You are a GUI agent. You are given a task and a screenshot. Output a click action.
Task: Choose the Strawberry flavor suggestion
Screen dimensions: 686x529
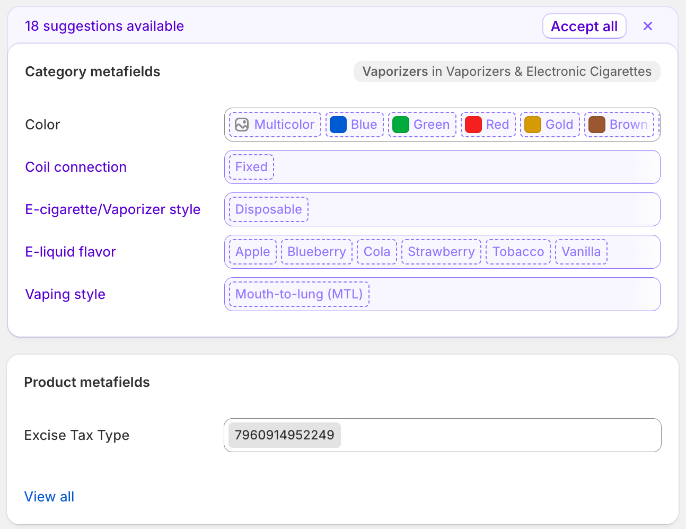pyautogui.click(x=441, y=252)
